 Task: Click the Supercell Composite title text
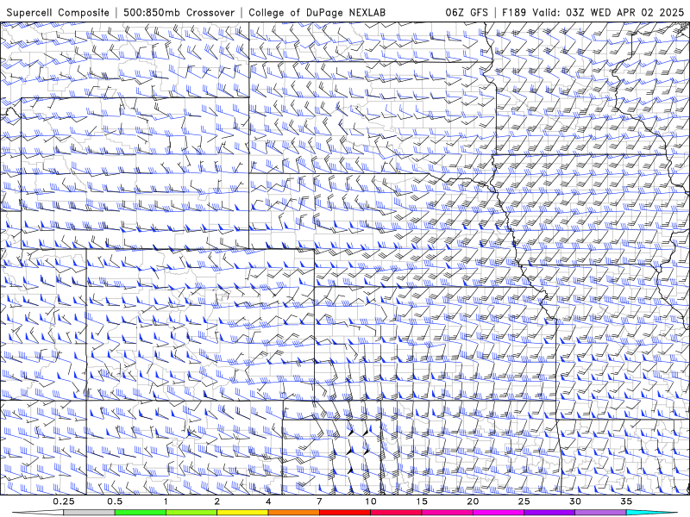click(58, 12)
